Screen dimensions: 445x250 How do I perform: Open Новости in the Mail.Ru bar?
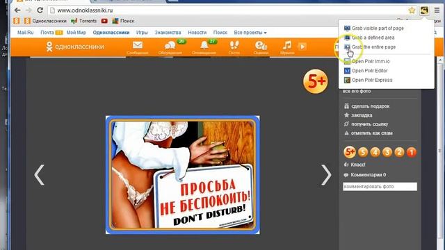coord(197,33)
